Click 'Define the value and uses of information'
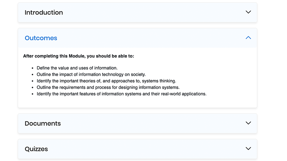This screenshot has height=161, width=287. pos(77,68)
